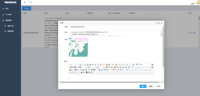Align text left

[x=115, y=67]
